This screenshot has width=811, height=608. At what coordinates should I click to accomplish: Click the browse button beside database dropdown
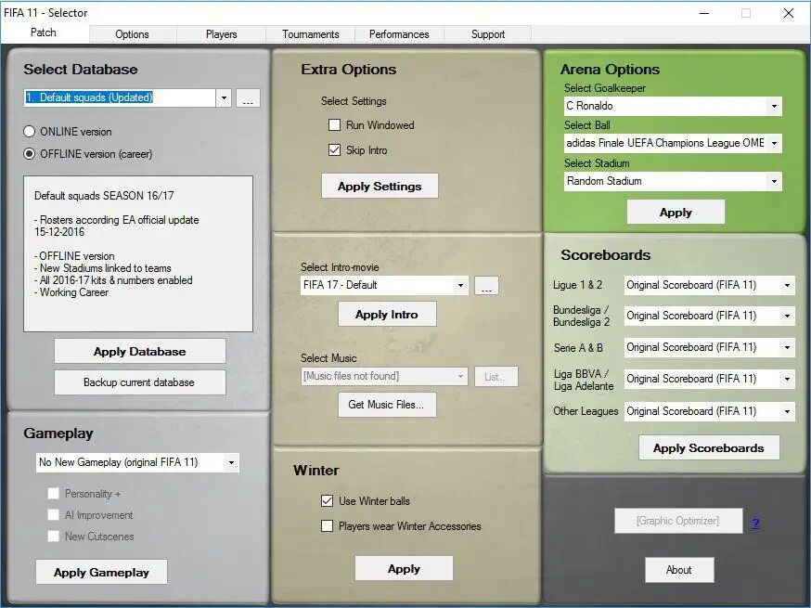pos(248,98)
